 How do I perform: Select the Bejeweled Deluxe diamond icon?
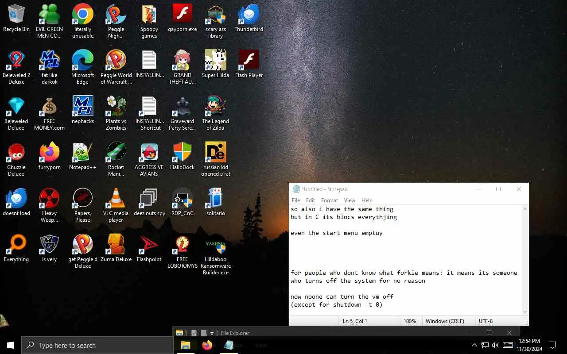click(x=16, y=113)
